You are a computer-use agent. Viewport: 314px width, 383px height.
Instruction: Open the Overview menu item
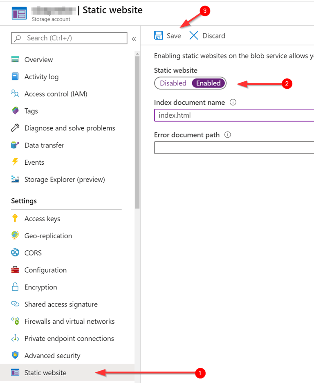click(x=38, y=60)
